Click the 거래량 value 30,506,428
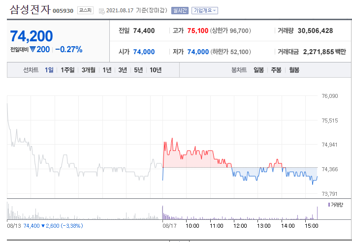Viewport: 352px width, 242px height. [315, 30]
